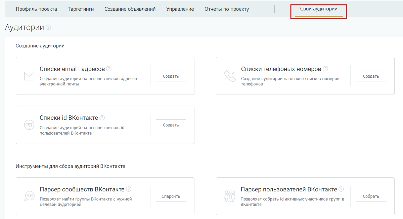Click Создать for VK id lists
Viewport: 403px width, 219px height.
tap(171, 125)
